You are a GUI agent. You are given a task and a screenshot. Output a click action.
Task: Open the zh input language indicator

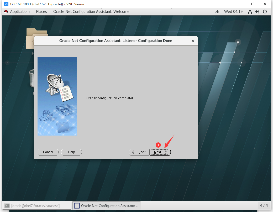pos(217,12)
